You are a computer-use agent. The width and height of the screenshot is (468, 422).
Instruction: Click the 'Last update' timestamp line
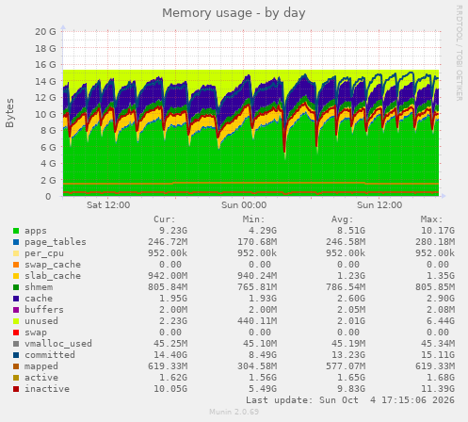pyautogui.click(x=350, y=400)
